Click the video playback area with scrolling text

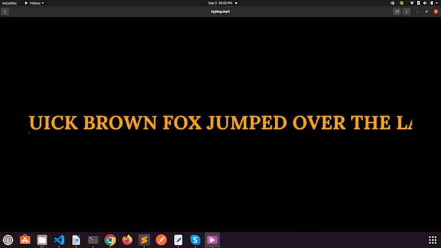click(x=220, y=124)
